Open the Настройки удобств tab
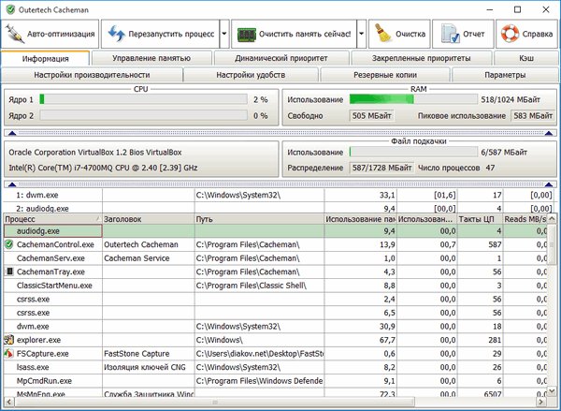This screenshot has height=411, width=561. click(251, 75)
